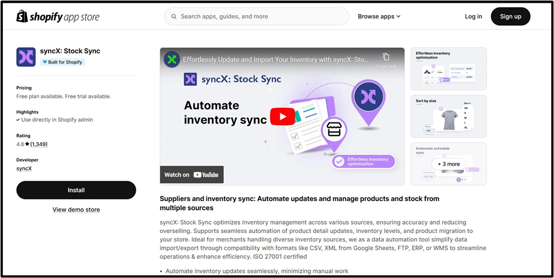Click the Copy link icon on video
This screenshot has width=554, height=278.
386,57
